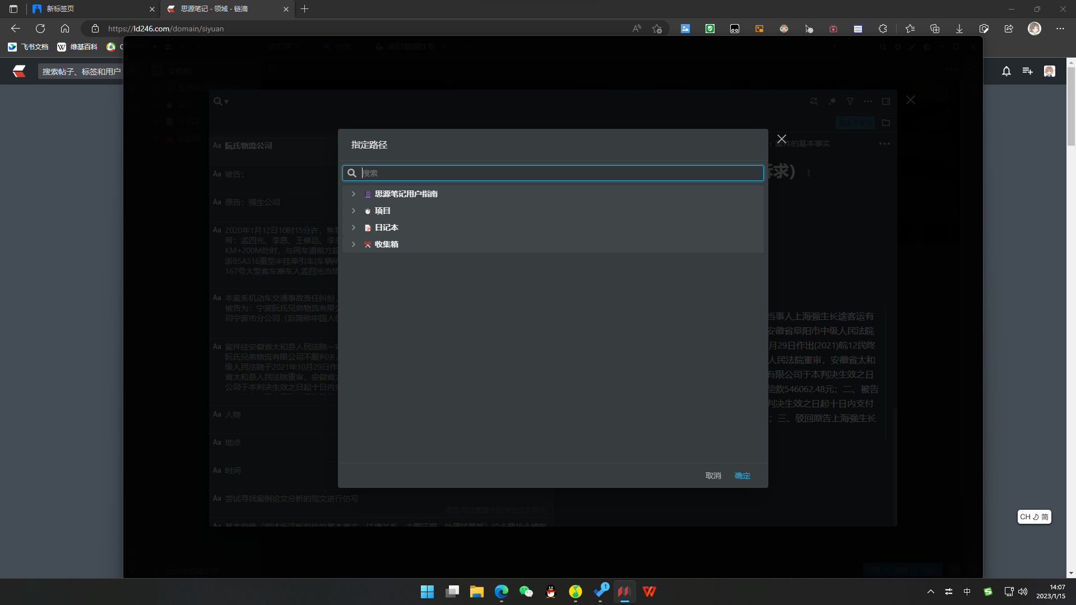The image size is (1076, 605).
Task: Open a new browser tab
Action: pyautogui.click(x=304, y=9)
